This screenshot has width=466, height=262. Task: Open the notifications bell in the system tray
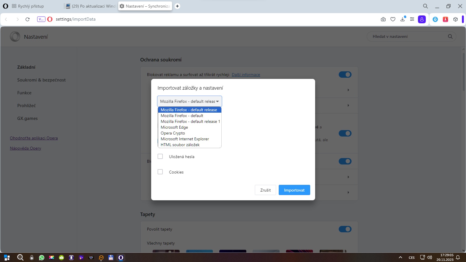coord(458,257)
